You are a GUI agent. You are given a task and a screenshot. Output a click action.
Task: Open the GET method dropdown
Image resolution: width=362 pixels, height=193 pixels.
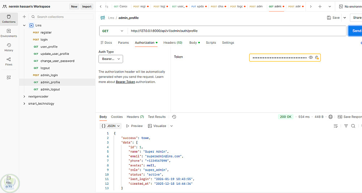(x=113, y=31)
